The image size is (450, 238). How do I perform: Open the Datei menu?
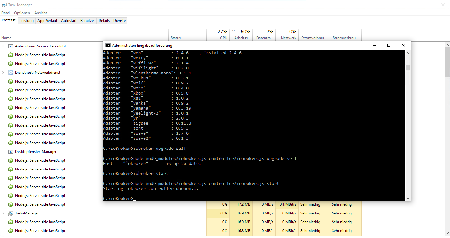[6, 13]
